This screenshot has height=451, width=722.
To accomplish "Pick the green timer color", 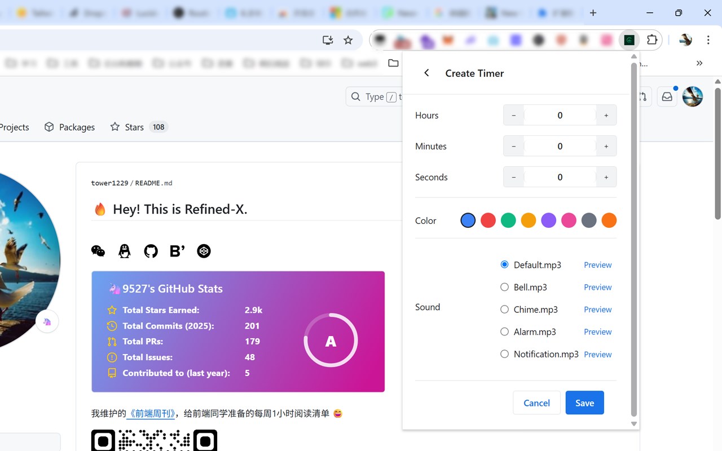I will pyautogui.click(x=508, y=220).
